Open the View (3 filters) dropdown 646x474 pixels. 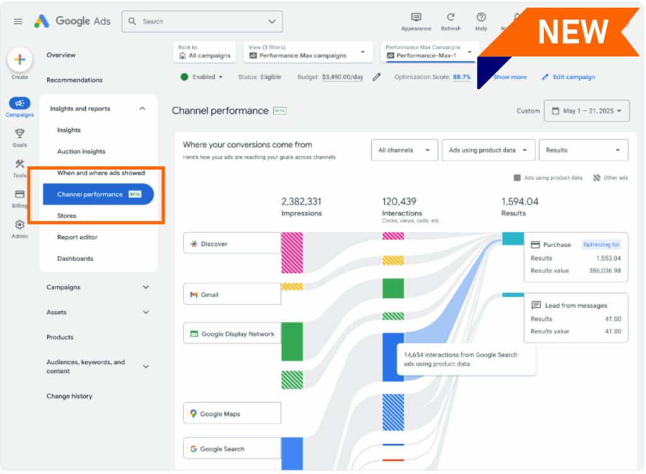point(308,52)
